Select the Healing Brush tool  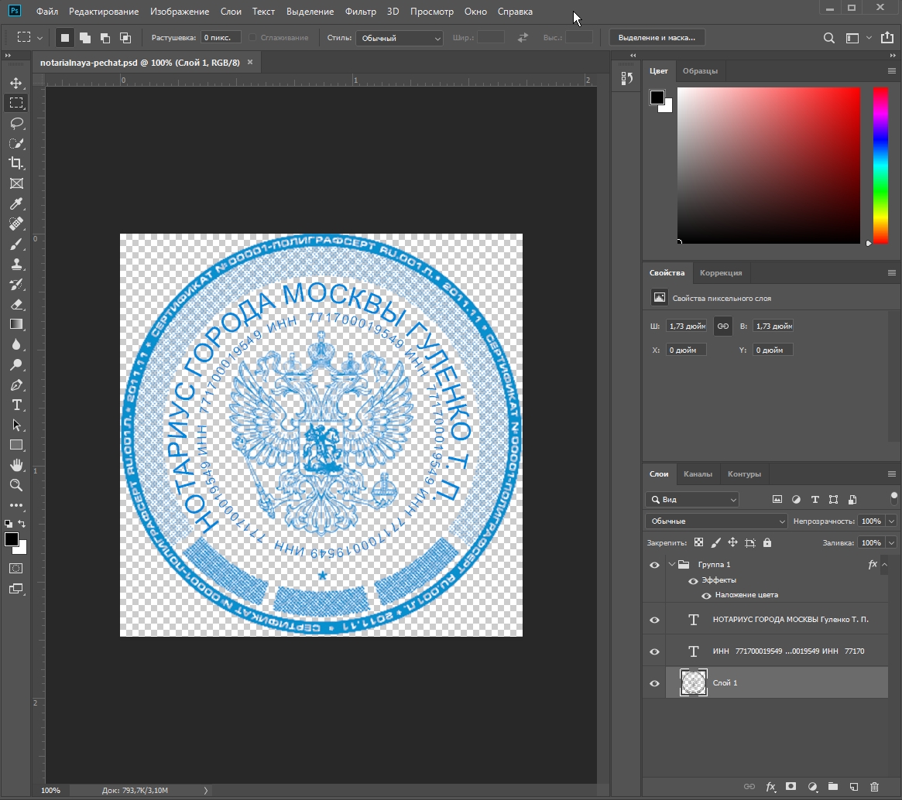click(x=16, y=224)
